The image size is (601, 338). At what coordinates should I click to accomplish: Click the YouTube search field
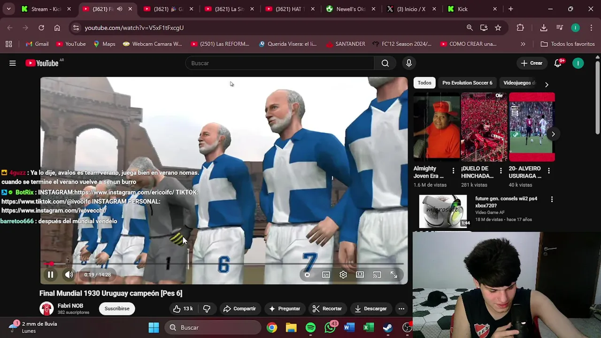point(280,63)
